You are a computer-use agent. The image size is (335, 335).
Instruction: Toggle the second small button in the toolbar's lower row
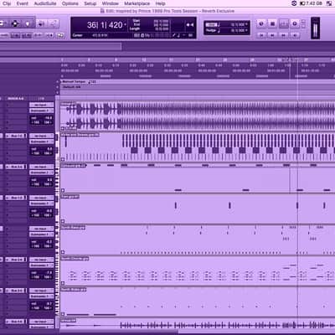pyautogui.click(x=16, y=35)
